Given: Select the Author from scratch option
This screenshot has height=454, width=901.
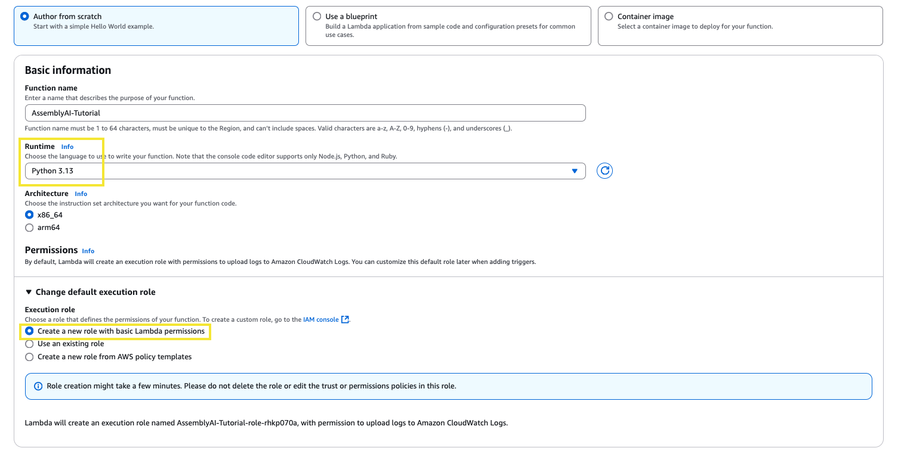Looking at the screenshot, I should coord(24,17).
